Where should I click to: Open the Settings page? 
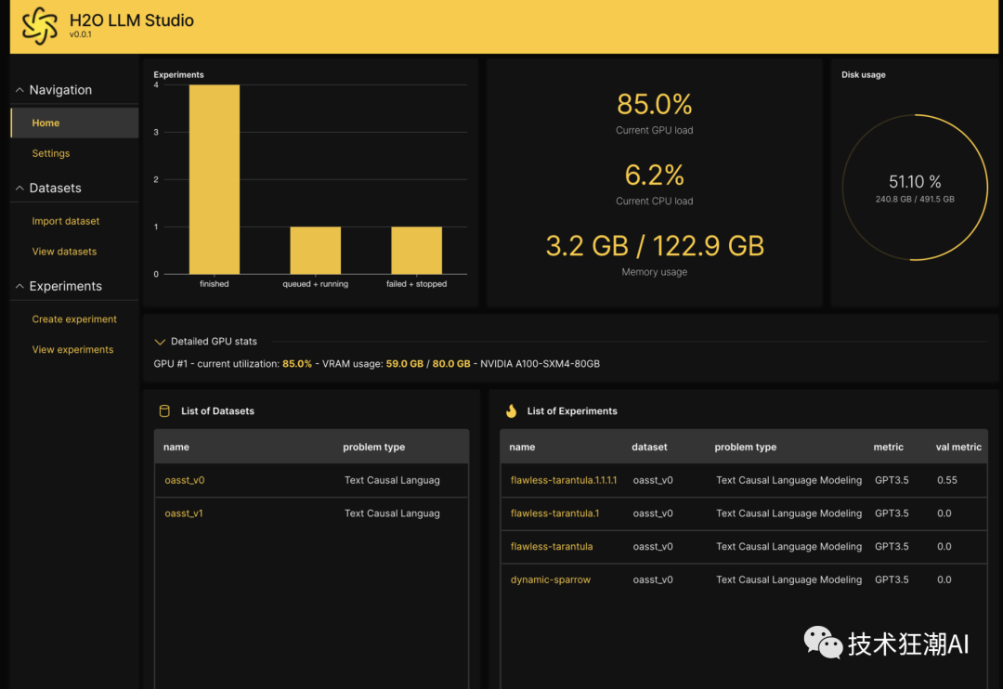point(50,153)
